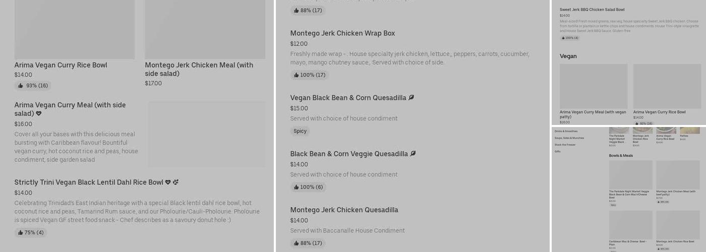Screen dimensions: 706x252
Task: Click leaf icon next to Vegan Black Bean Quesadilla
Action: [411, 98]
